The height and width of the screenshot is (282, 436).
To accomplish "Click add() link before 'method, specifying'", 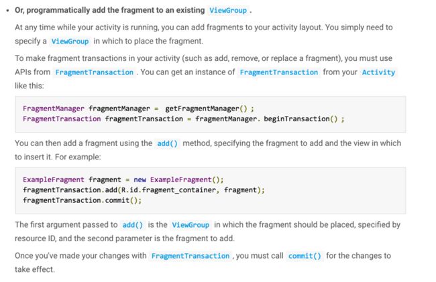I will point(167,143).
